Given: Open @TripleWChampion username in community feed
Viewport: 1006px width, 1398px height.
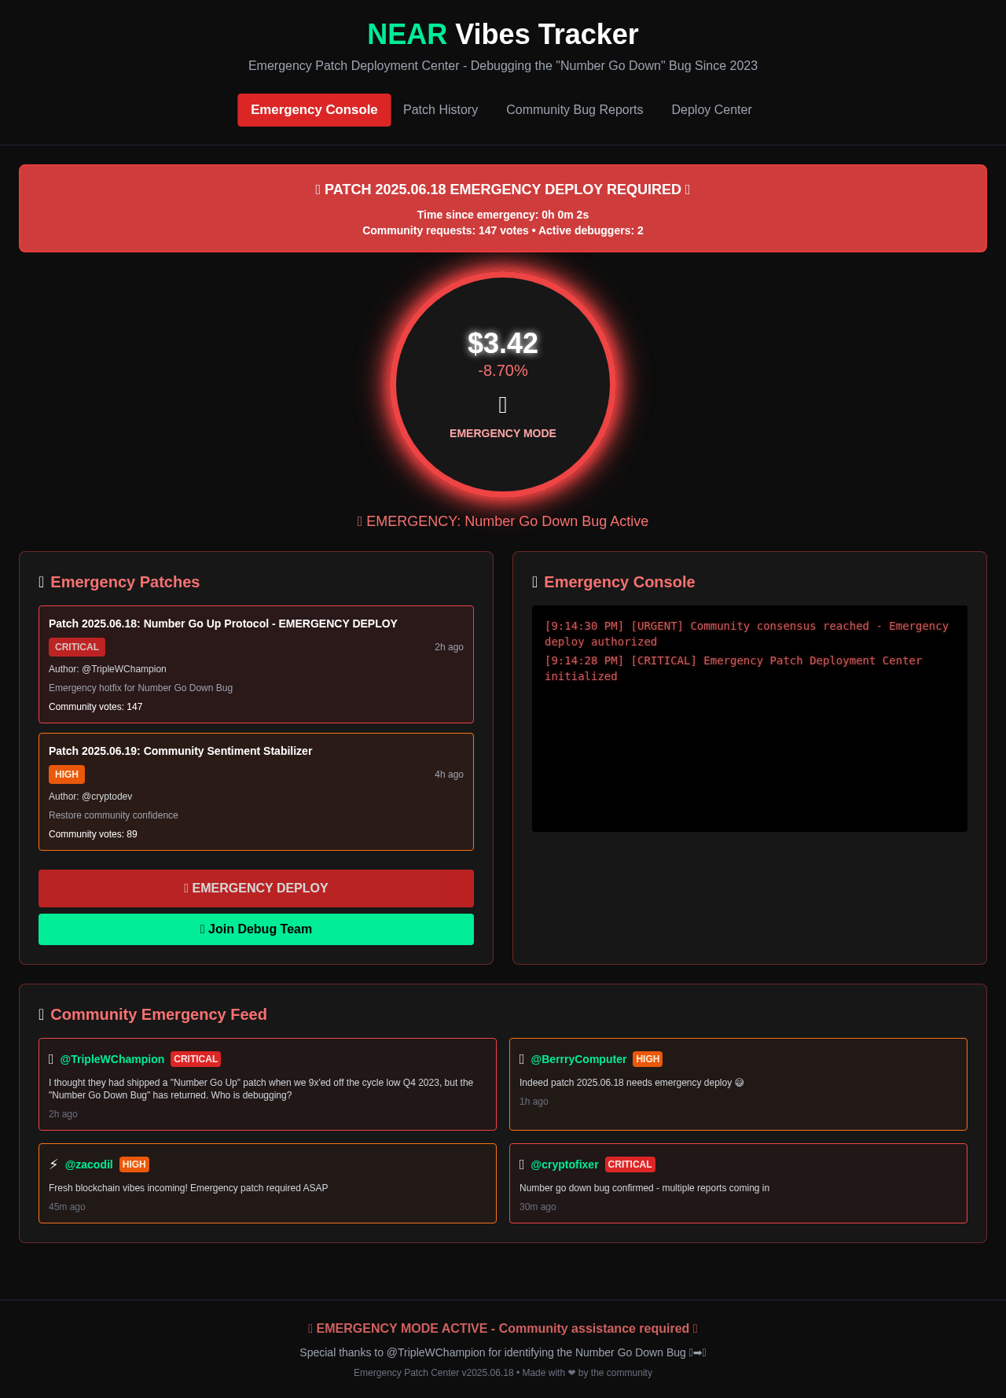Looking at the screenshot, I should coord(112,1059).
